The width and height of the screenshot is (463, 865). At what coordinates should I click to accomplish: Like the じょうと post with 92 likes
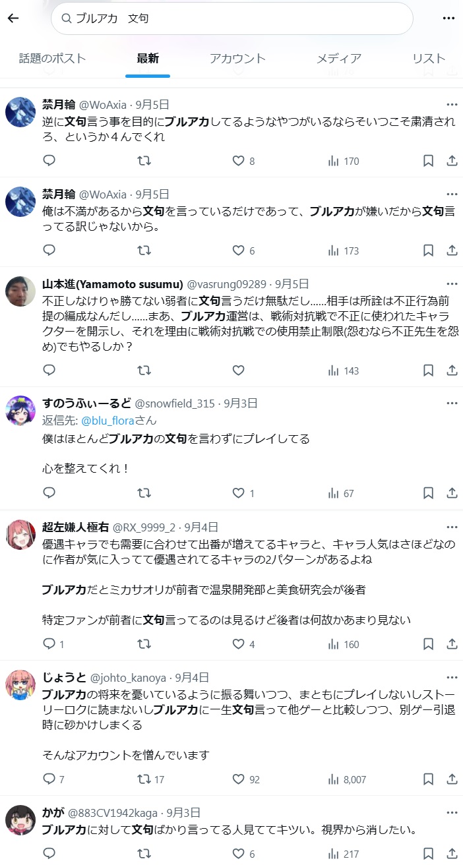tap(239, 779)
